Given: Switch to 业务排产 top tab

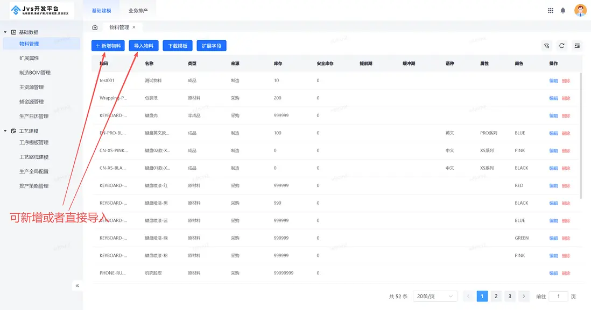Looking at the screenshot, I should click(x=138, y=11).
